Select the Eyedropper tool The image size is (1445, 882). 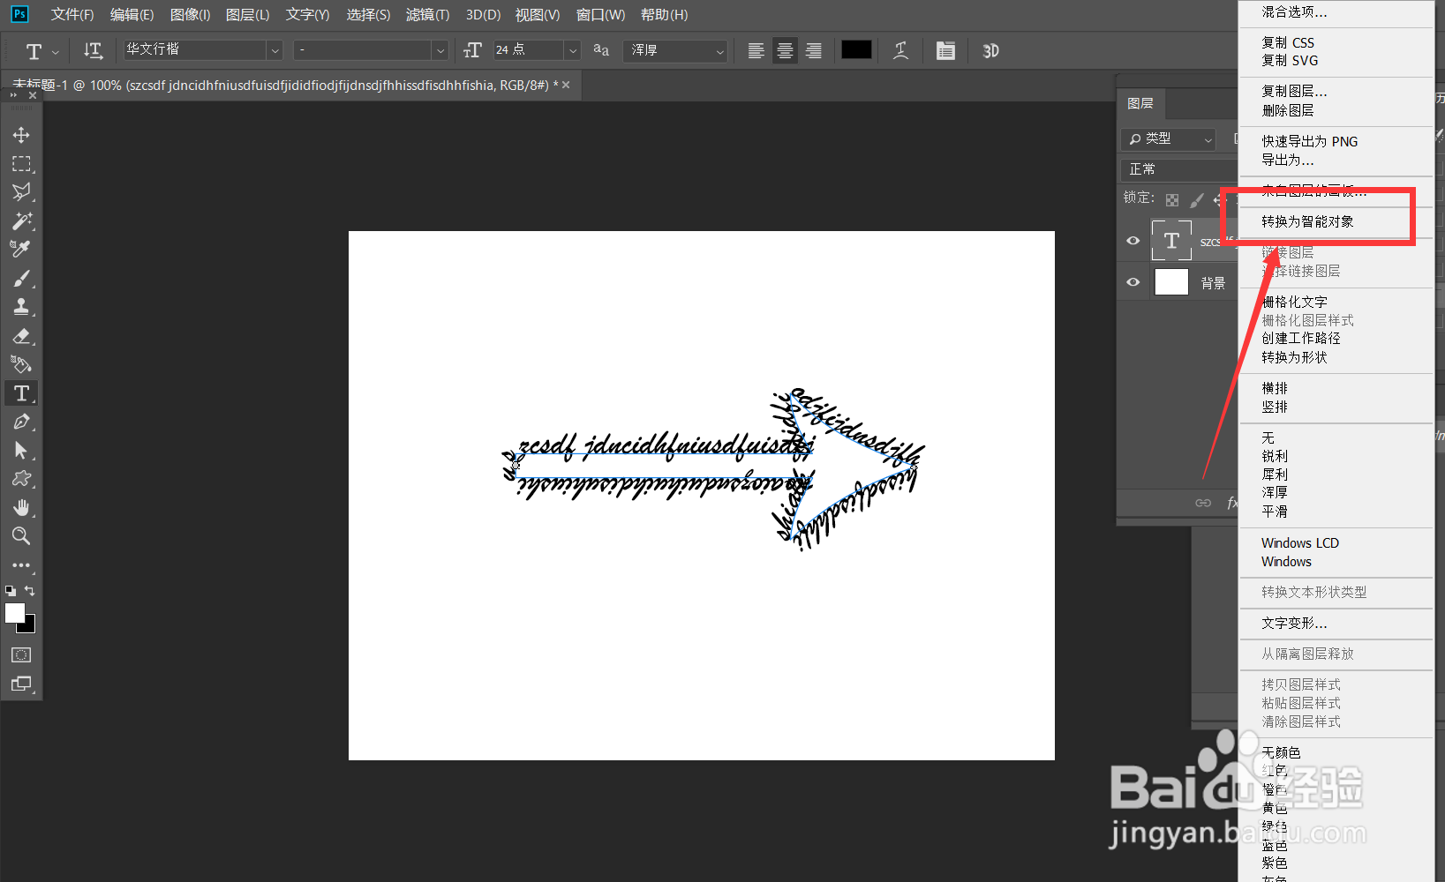pyautogui.click(x=21, y=249)
